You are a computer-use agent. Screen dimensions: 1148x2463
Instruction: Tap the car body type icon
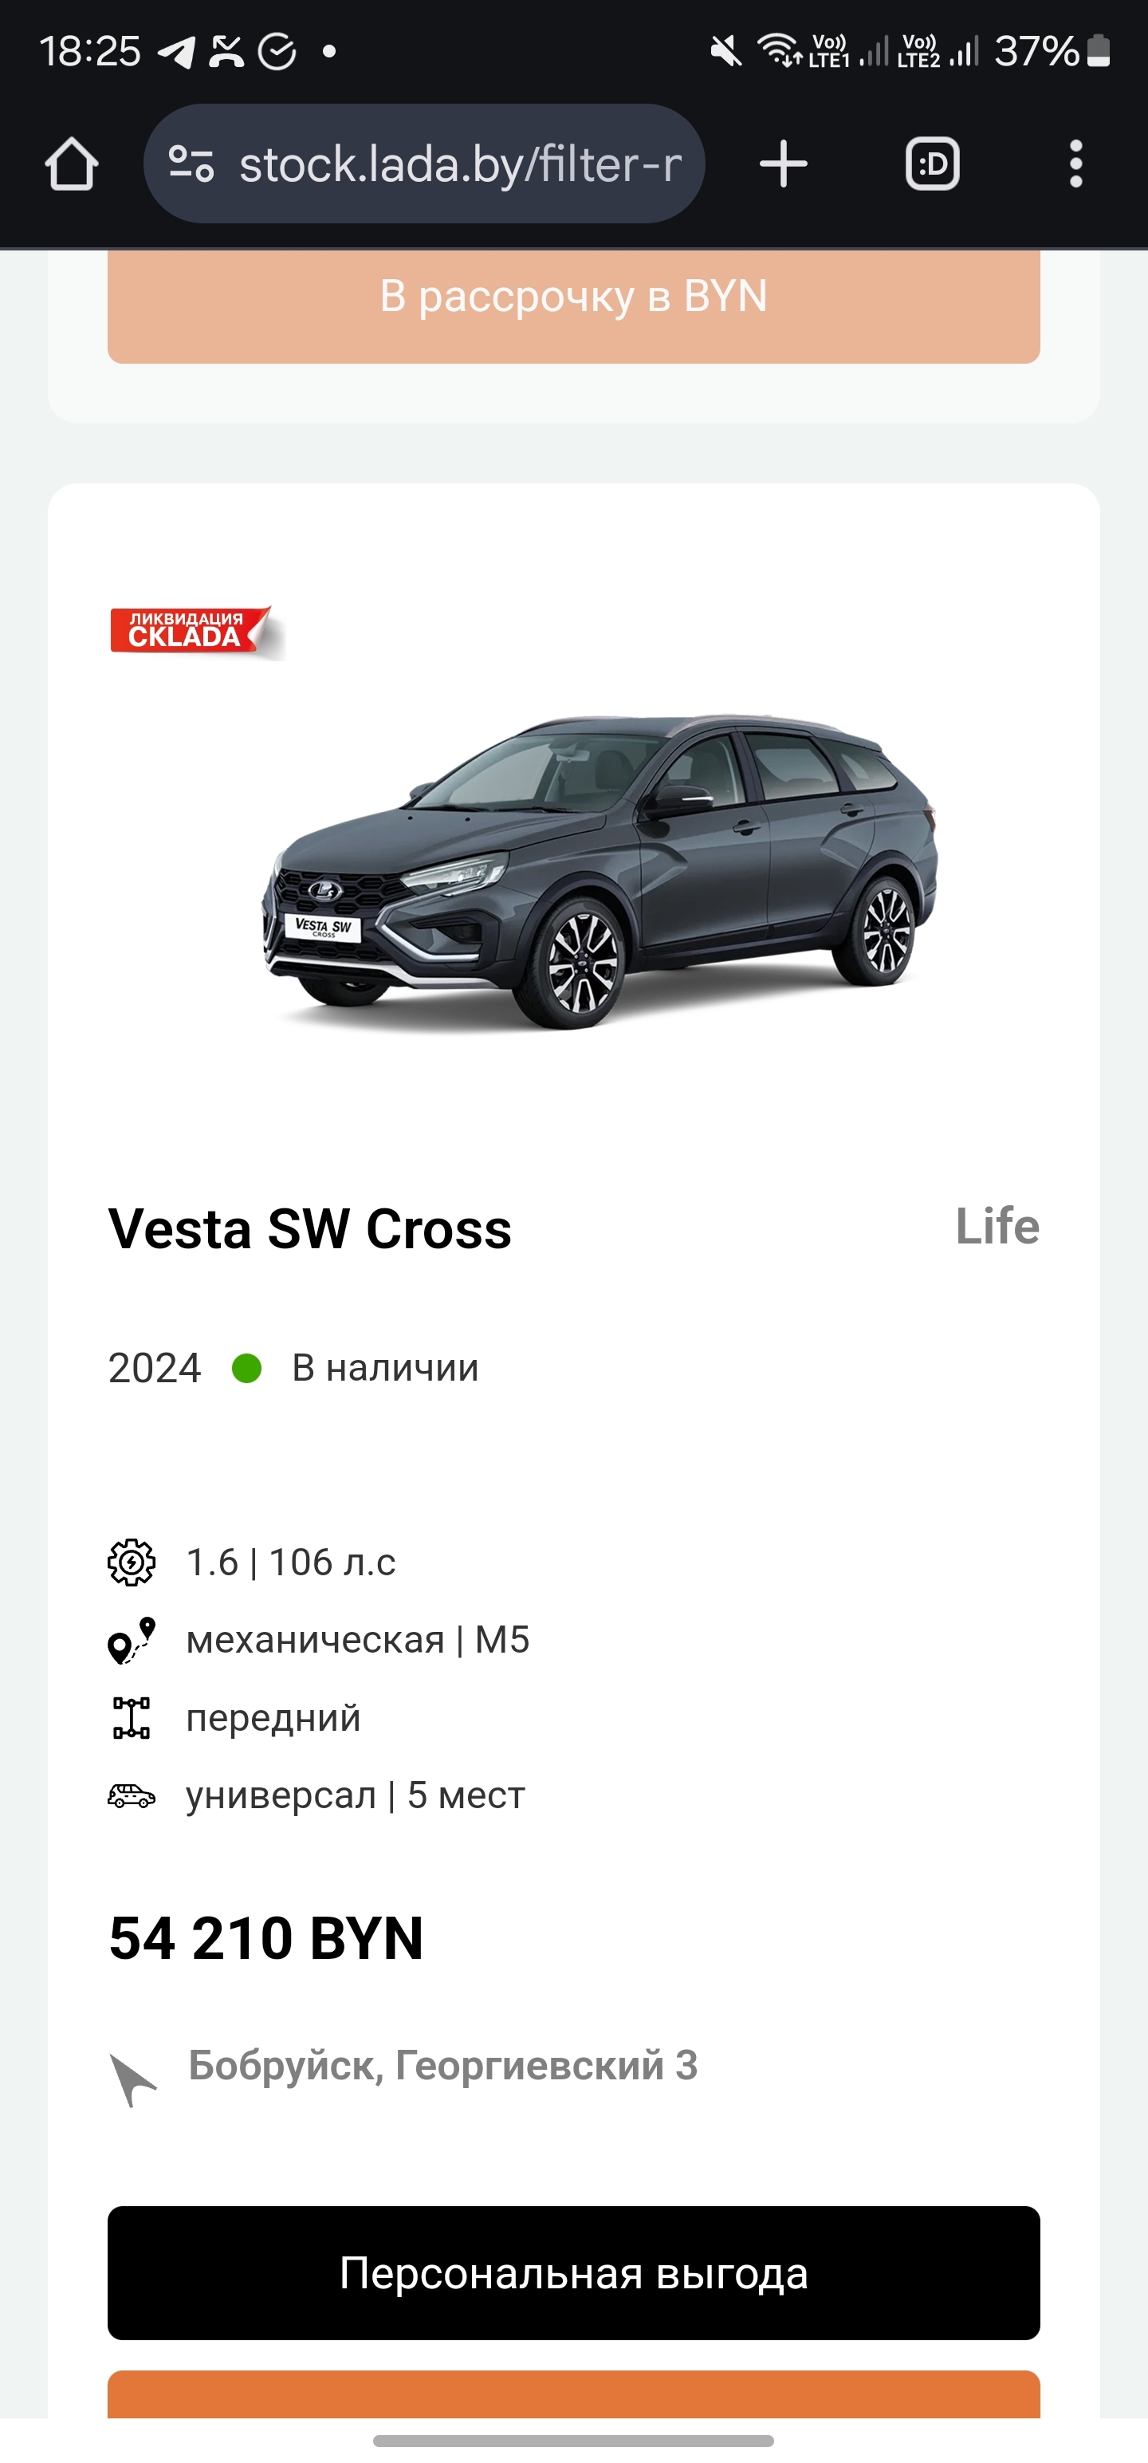pos(131,1795)
